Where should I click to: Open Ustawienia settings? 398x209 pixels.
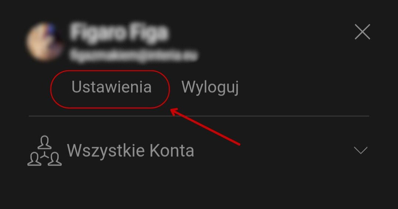(111, 87)
